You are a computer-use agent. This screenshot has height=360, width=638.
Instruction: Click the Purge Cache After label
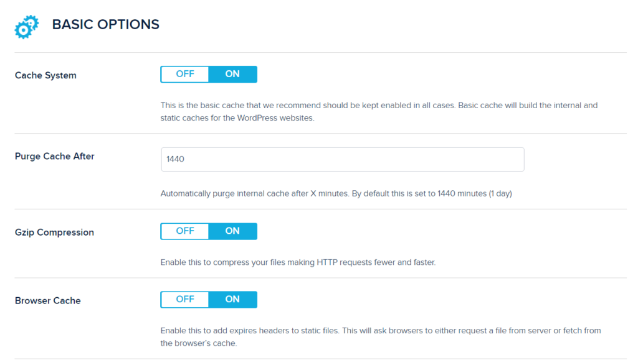click(x=55, y=157)
